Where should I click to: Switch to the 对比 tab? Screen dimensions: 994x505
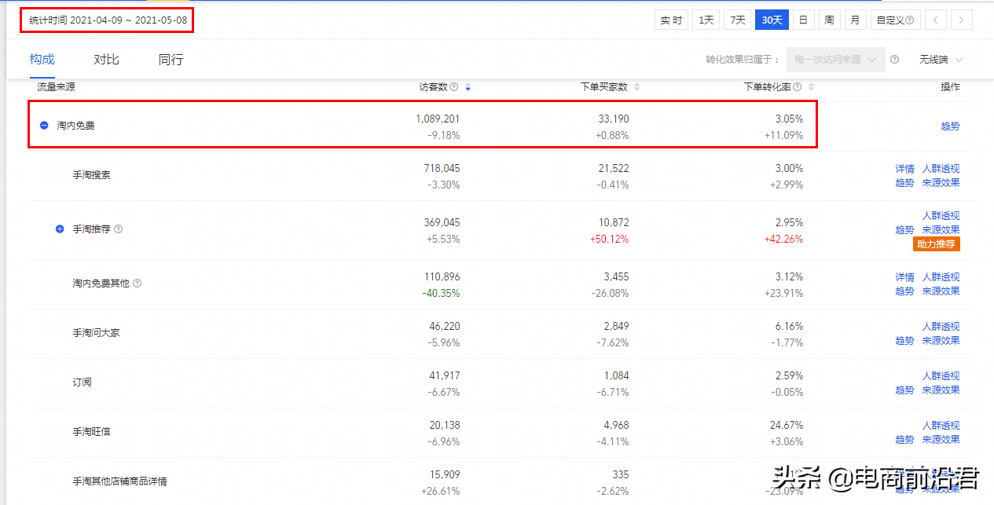[106, 60]
